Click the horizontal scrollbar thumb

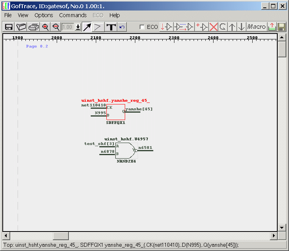pos(61,236)
